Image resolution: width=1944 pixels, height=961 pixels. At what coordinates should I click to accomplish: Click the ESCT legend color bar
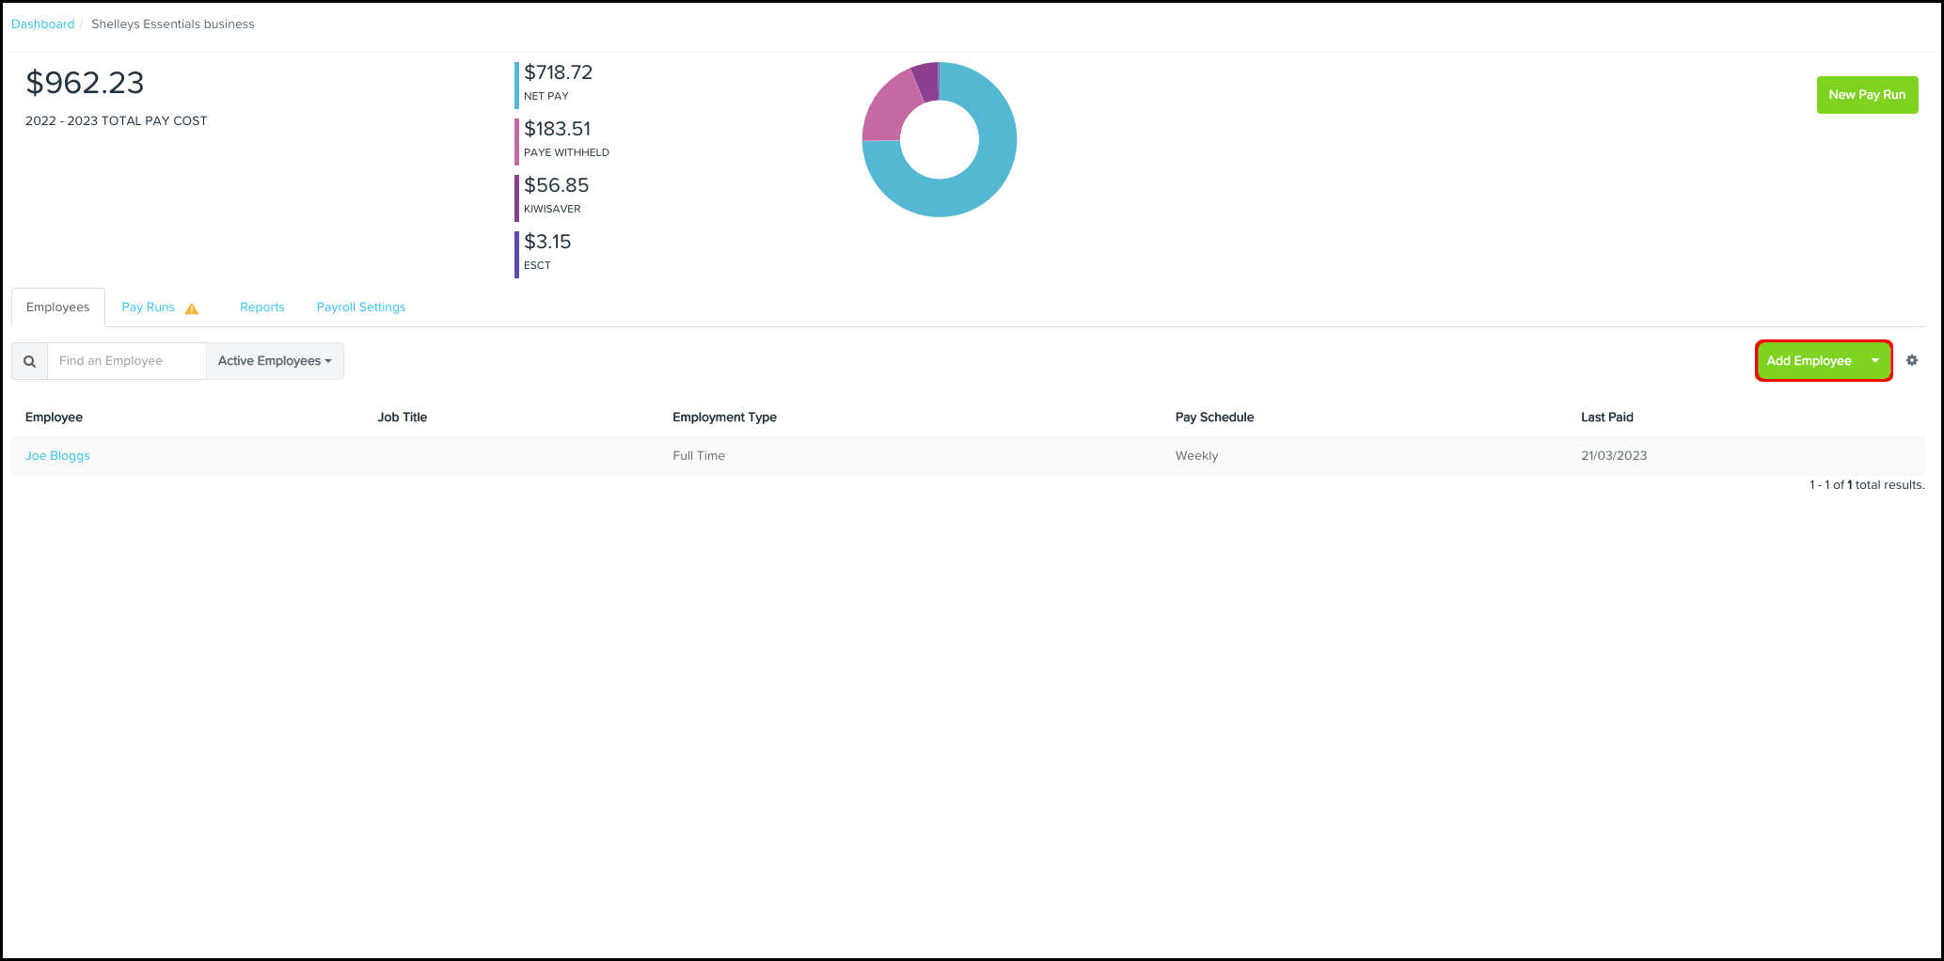516,252
